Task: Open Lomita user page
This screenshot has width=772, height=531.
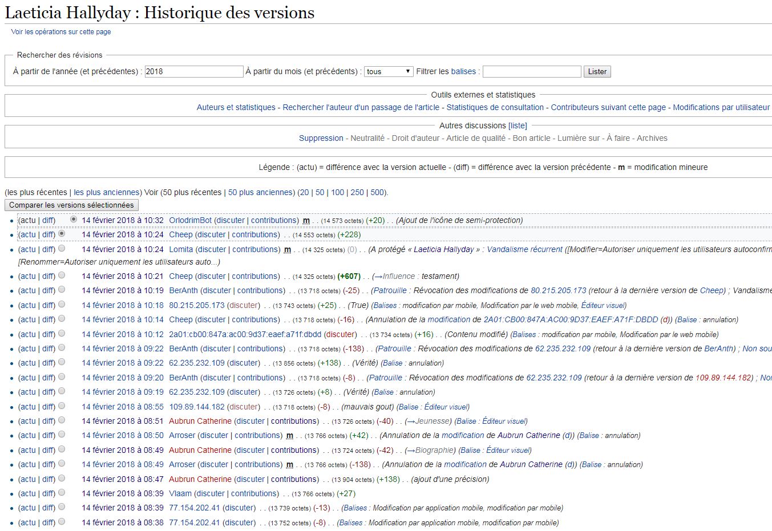Action: point(181,249)
